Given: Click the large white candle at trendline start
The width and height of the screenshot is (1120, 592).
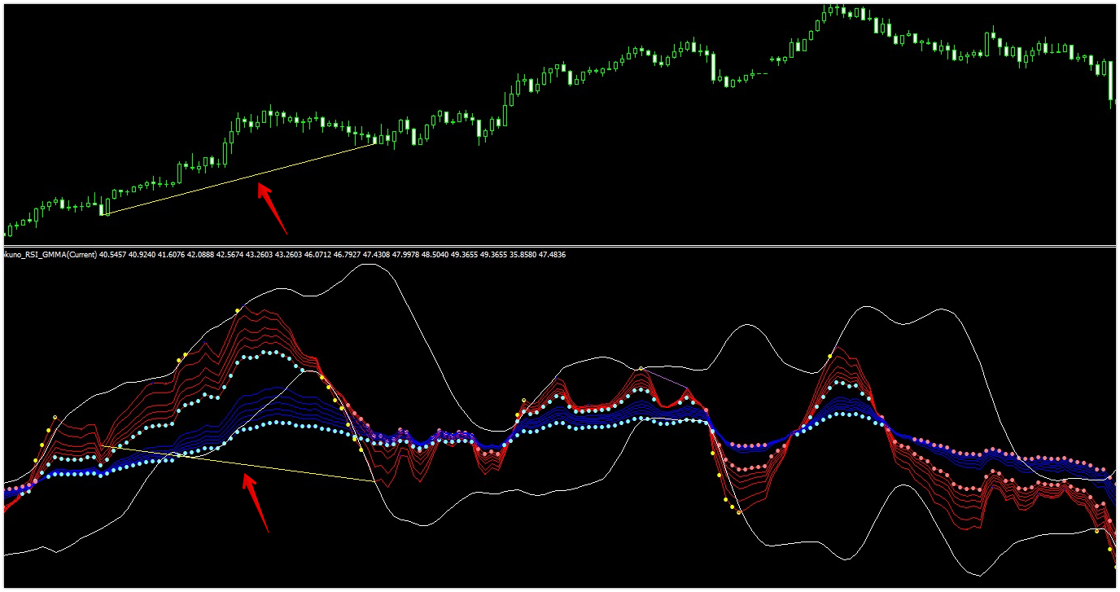Looking at the screenshot, I should tap(105, 207).
